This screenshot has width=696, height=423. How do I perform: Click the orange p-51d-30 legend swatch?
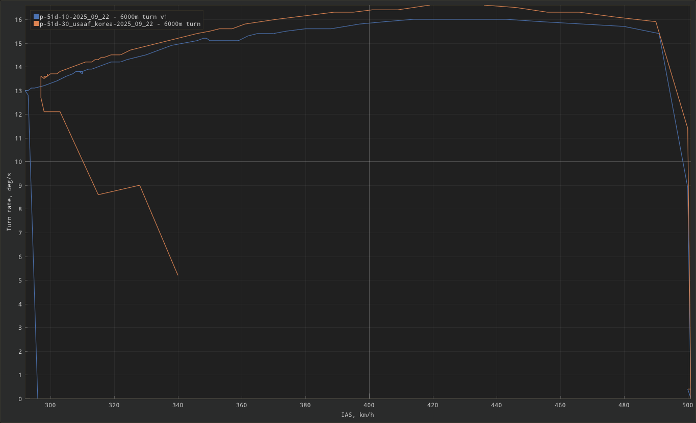36,24
